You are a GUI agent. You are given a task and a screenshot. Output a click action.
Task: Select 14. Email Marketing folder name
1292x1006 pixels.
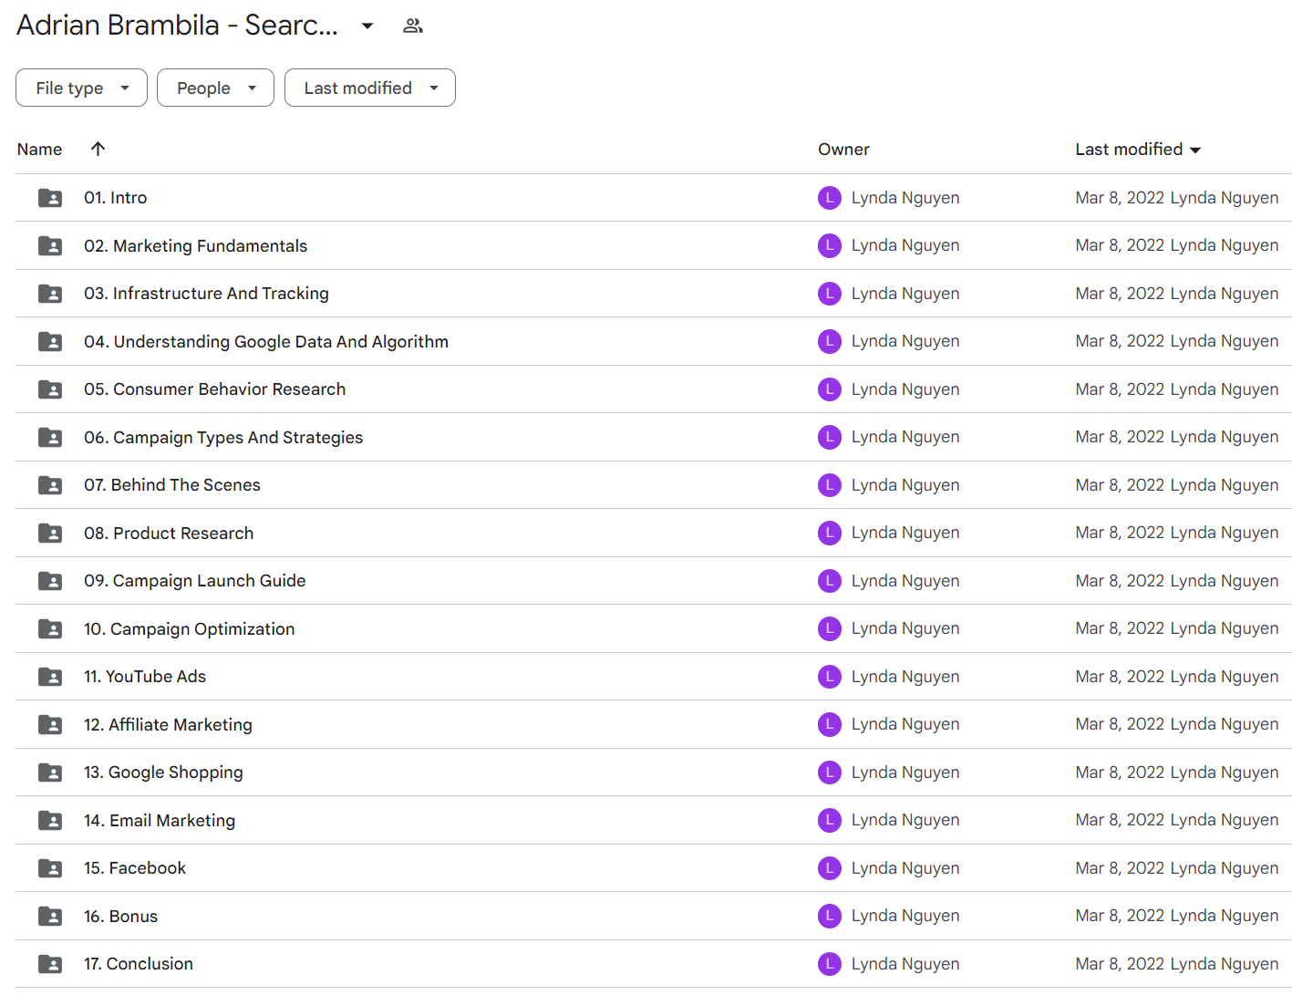pyautogui.click(x=160, y=821)
